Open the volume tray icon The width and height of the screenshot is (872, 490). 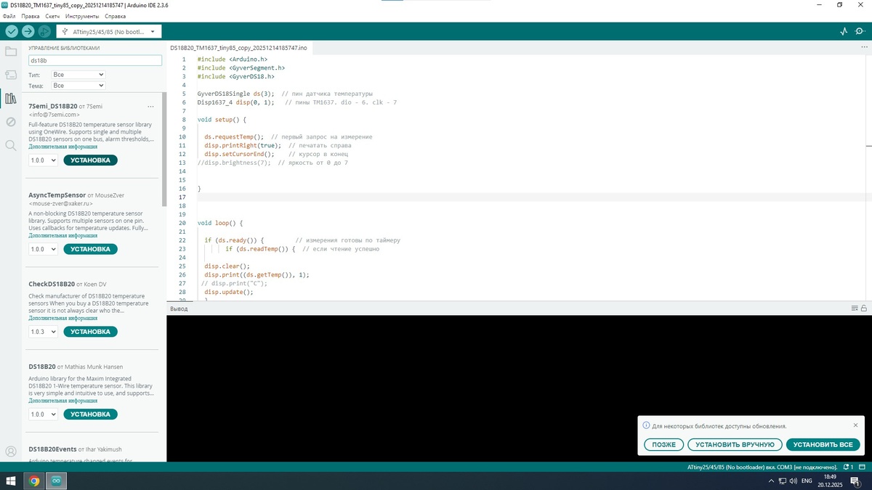[793, 481]
